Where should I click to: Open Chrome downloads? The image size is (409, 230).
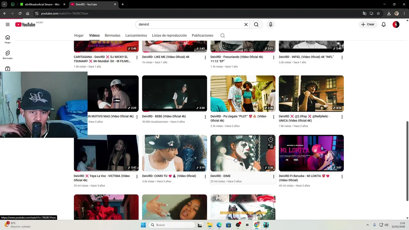(x=389, y=13)
